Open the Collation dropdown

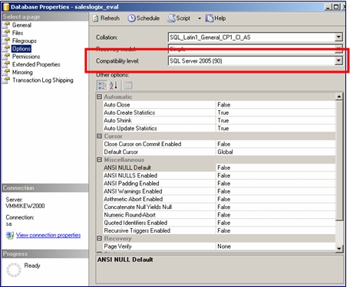click(x=338, y=38)
